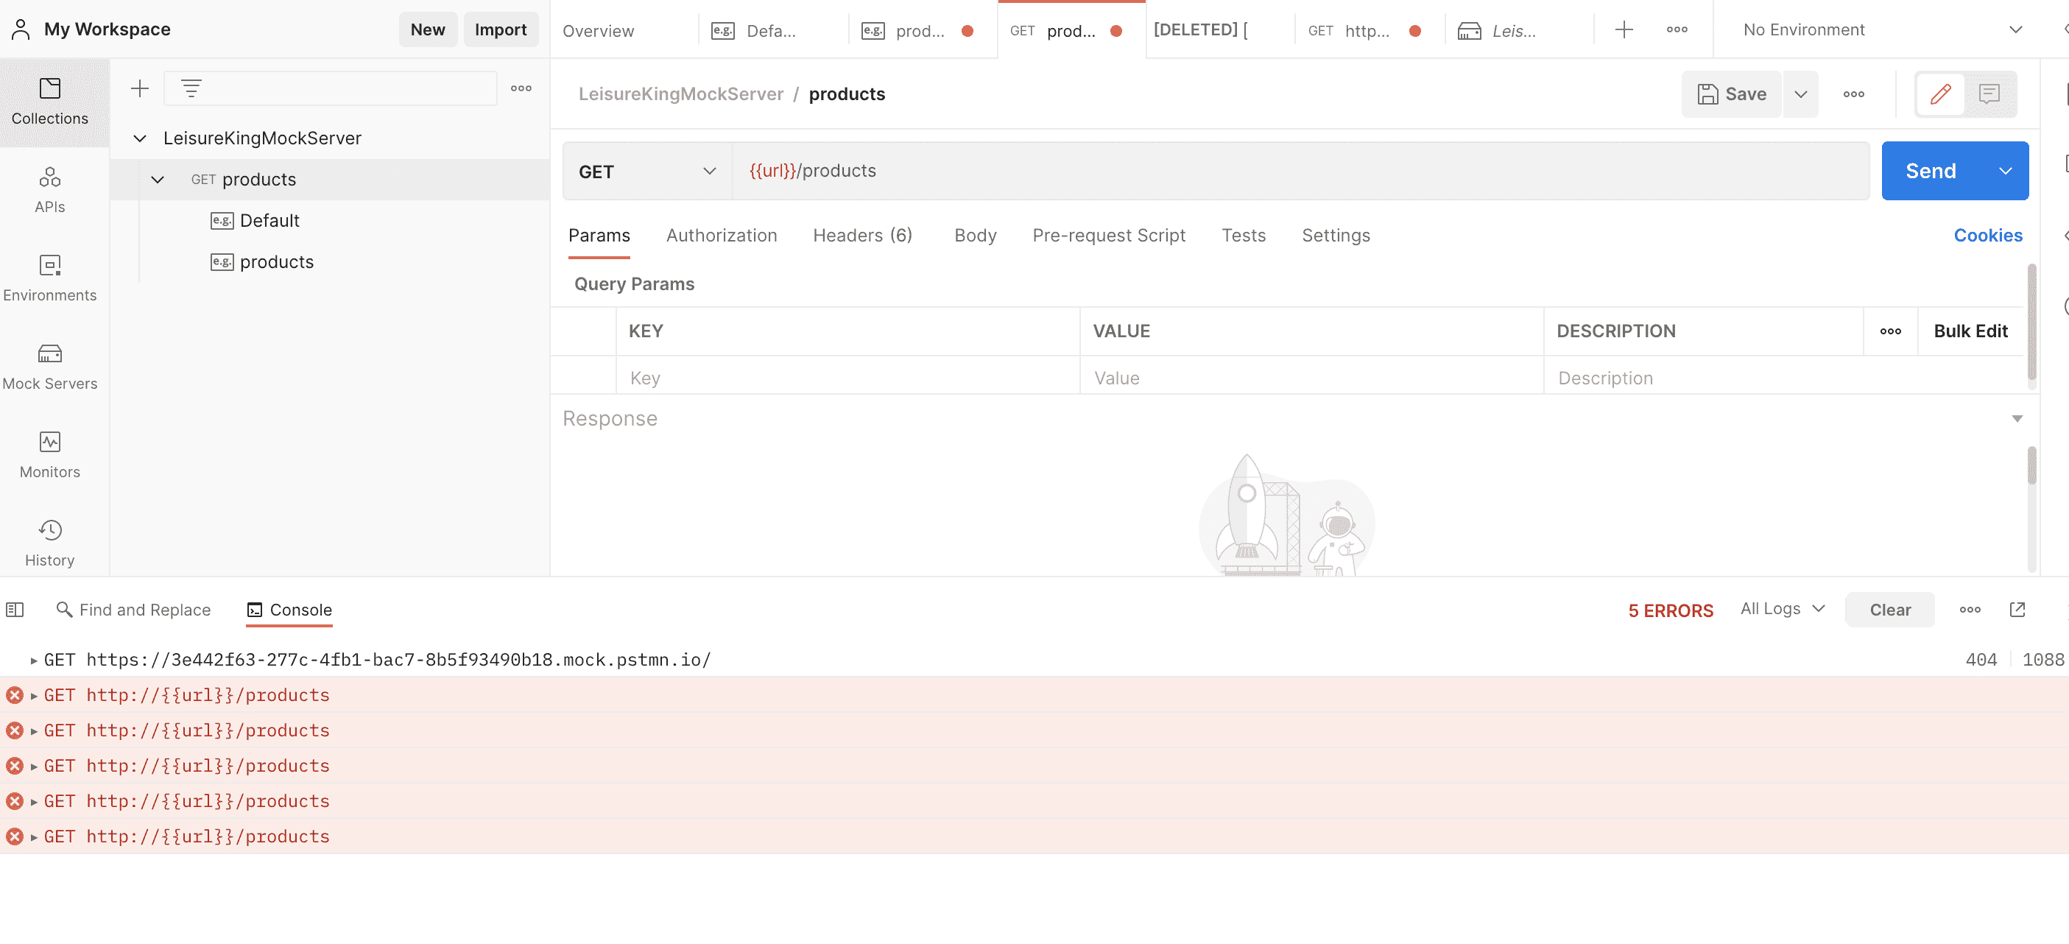The height and width of the screenshot is (944, 2069).
Task: Click the blue Send button
Action: (x=1931, y=171)
